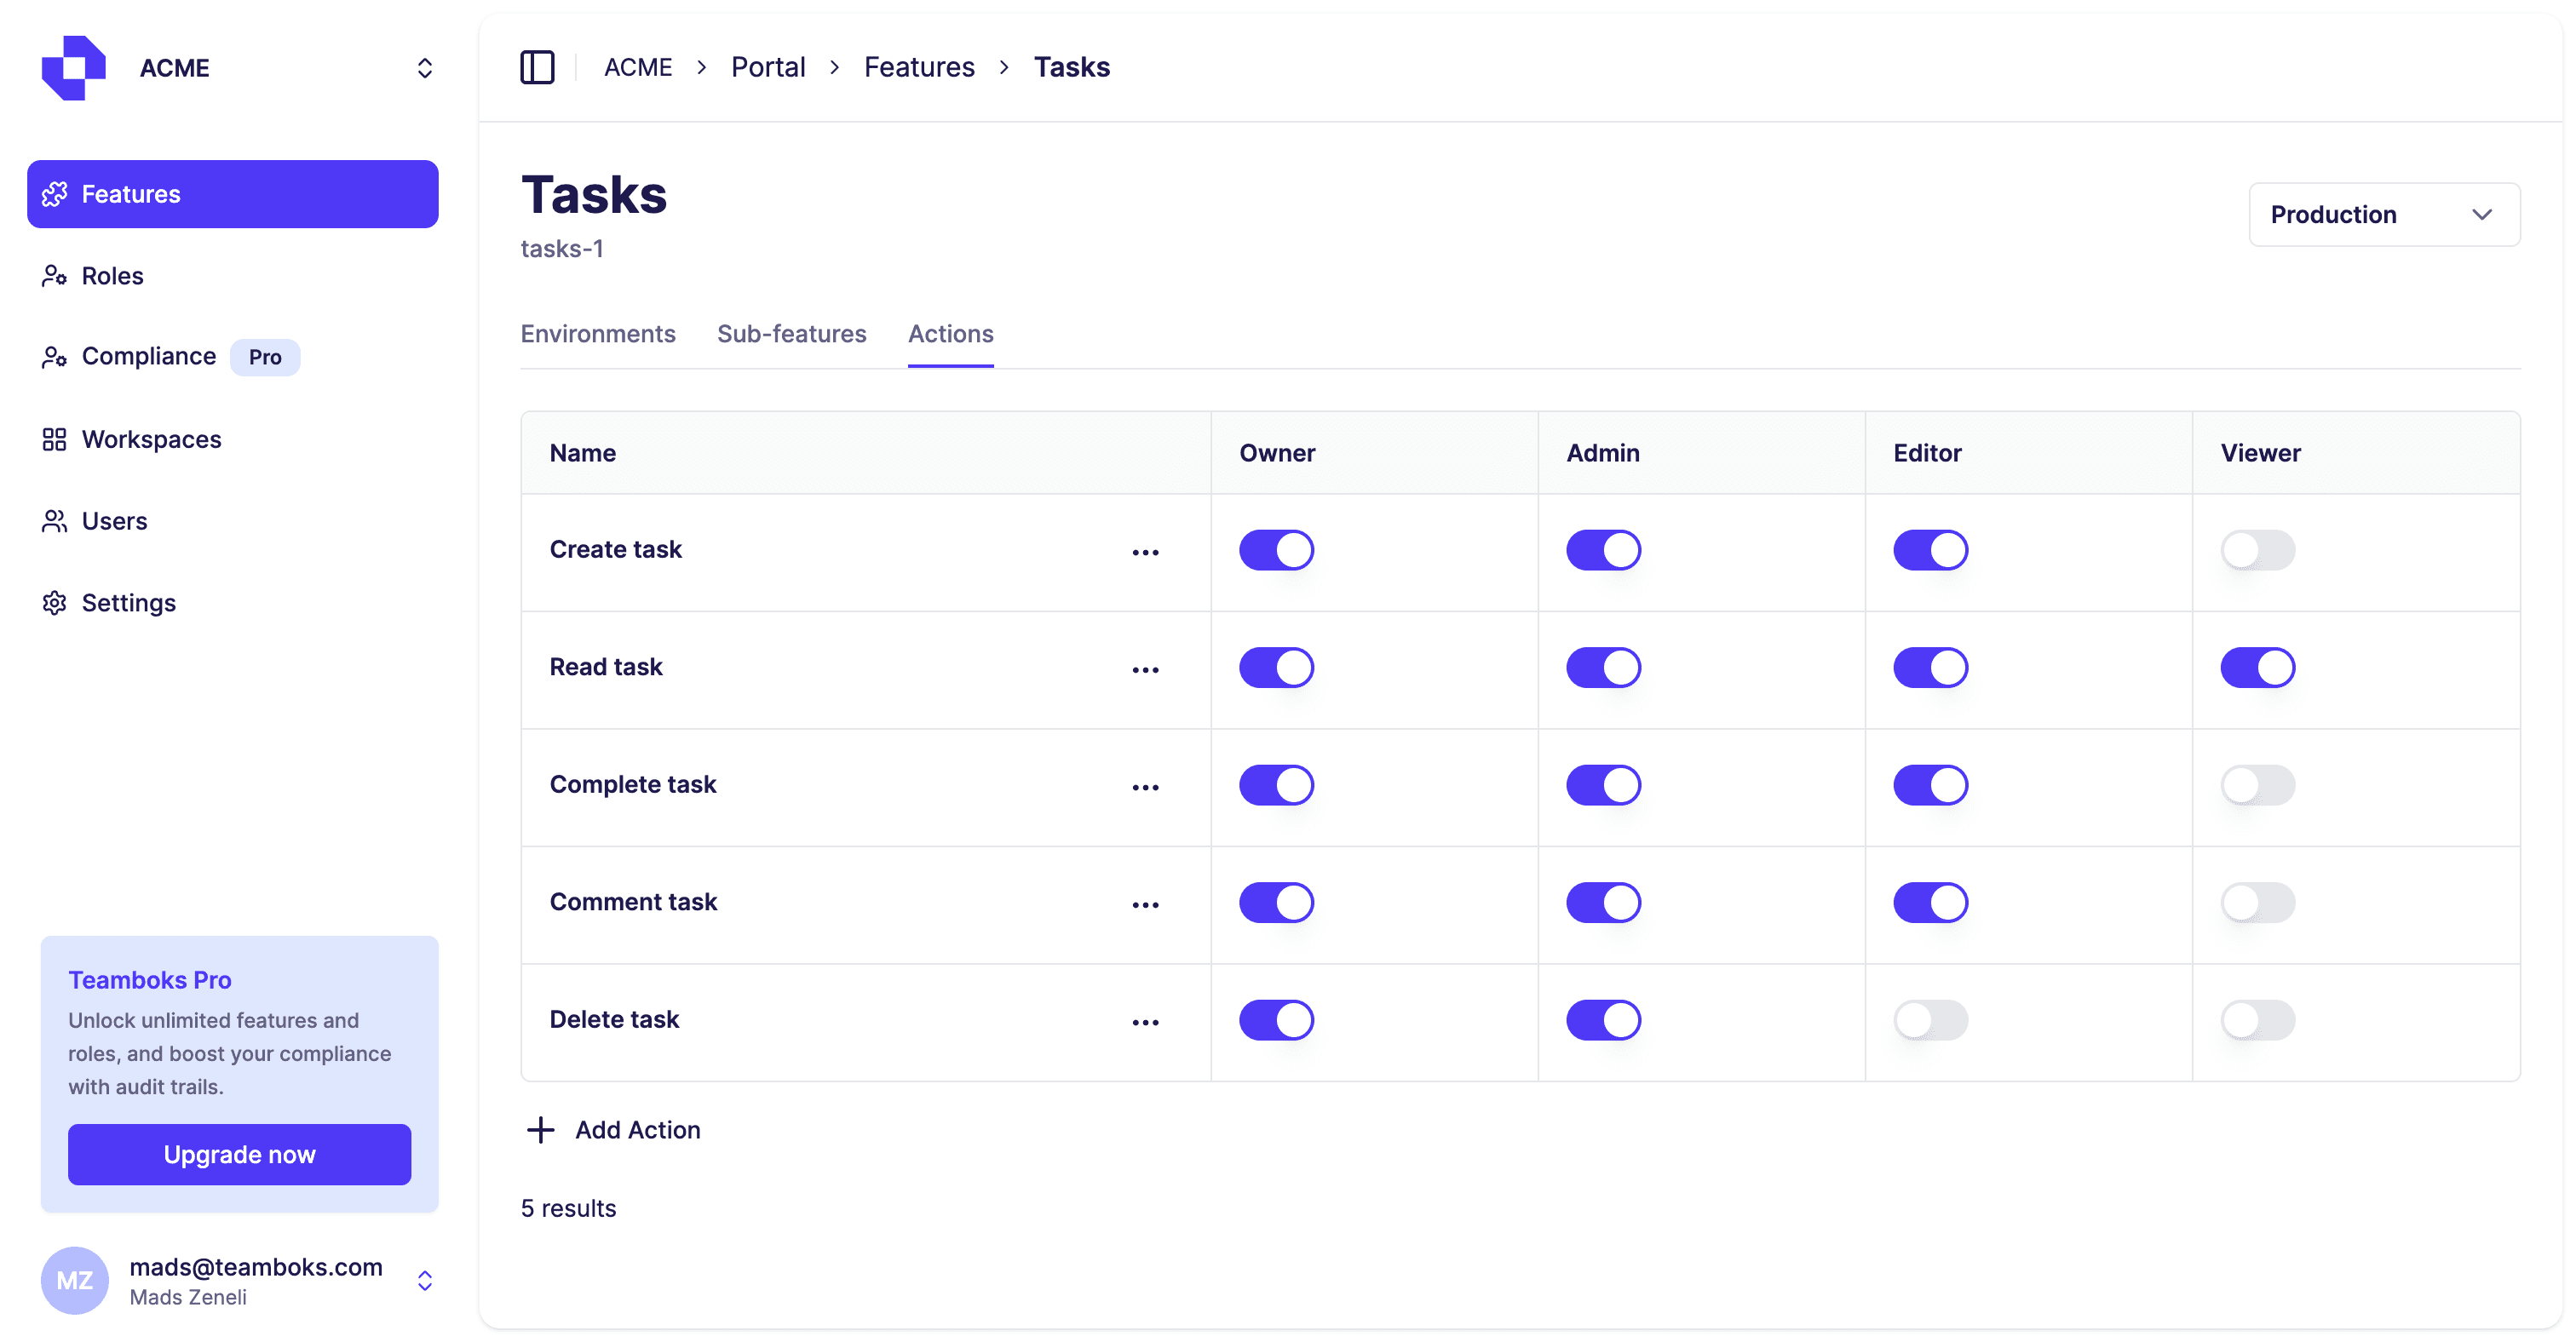Image resolution: width=2576 pixels, height=1342 pixels.
Task: Disable Read task for Viewer
Action: click(x=2257, y=668)
